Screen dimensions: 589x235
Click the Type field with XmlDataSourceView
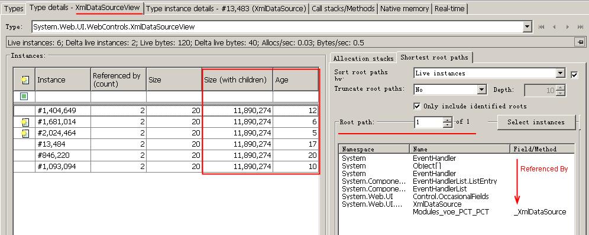pos(277,27)
